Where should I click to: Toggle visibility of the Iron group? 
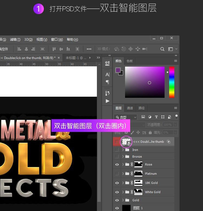(117, 150)
